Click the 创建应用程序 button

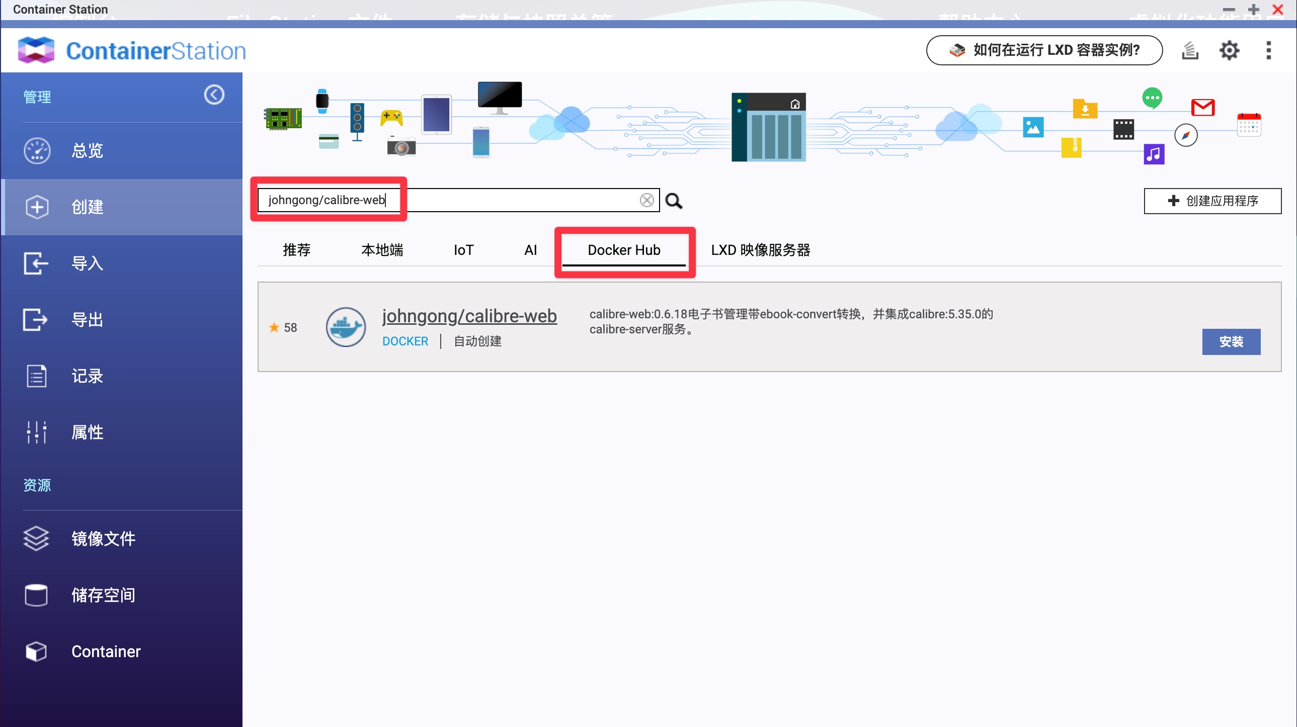click(1212, 201)
